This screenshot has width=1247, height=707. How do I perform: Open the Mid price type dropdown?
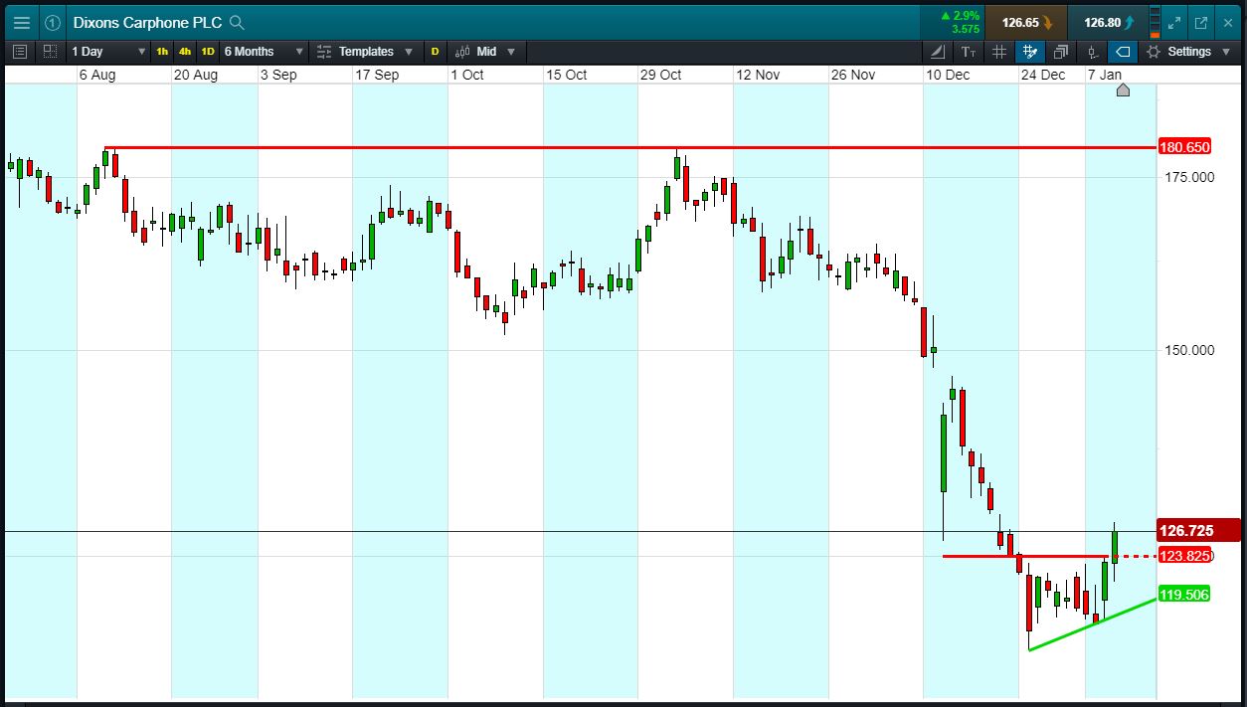pyautogui.click(x=486, y=52)
